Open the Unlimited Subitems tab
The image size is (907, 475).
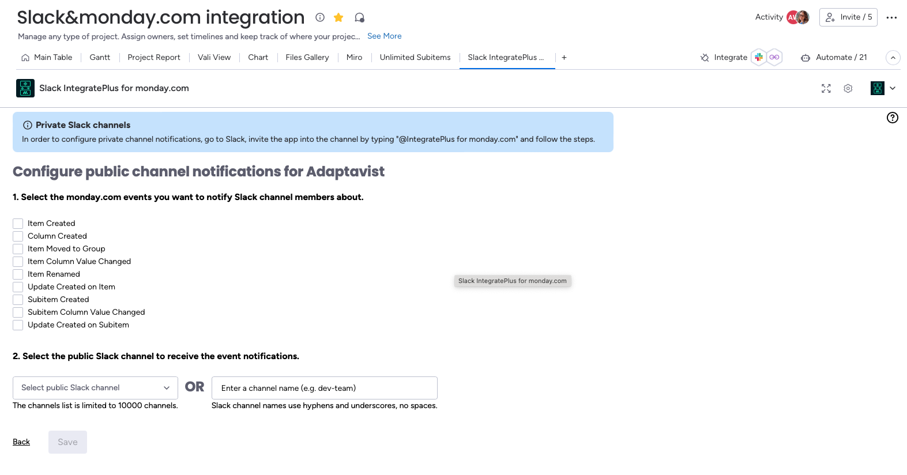(x=415, y=58)
